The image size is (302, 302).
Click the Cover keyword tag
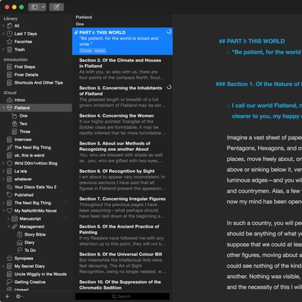coord(86,51)
